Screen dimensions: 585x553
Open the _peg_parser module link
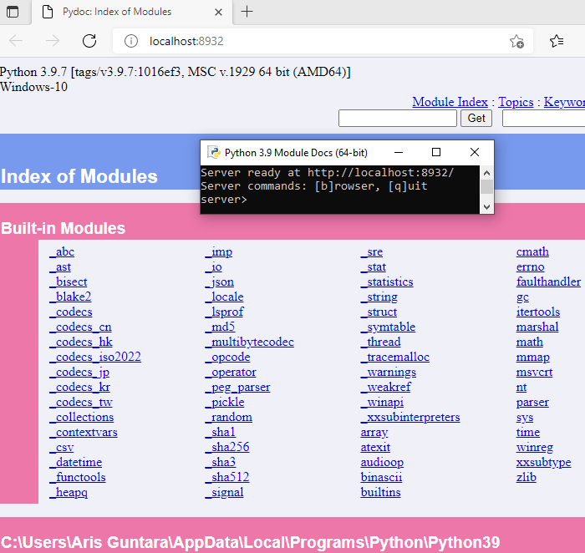tap(237, 387)
